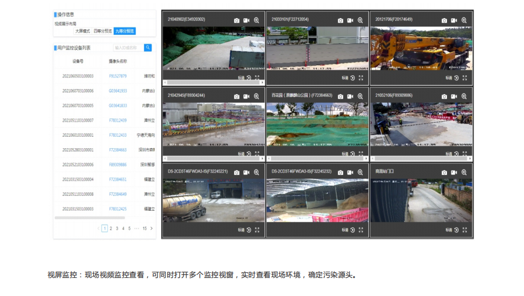This screenshot has width=524, height=296.
Task: Zoom the 20121706(F20174649) camera view
Action: click(464, 20)
